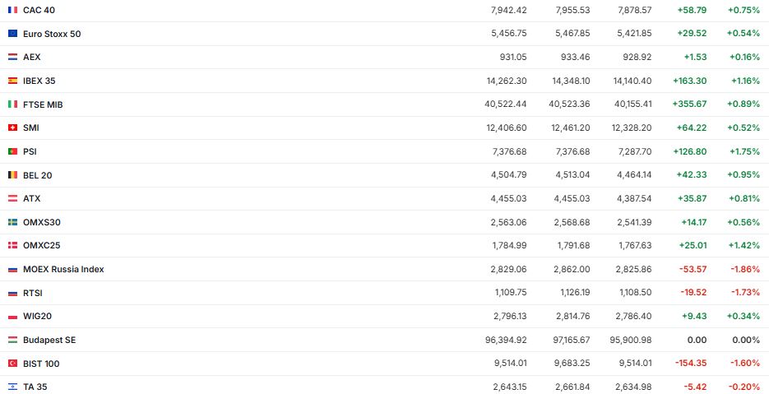769x394 pixels.
Task: Click the ATX index name
Action: (x=31, y=198)
